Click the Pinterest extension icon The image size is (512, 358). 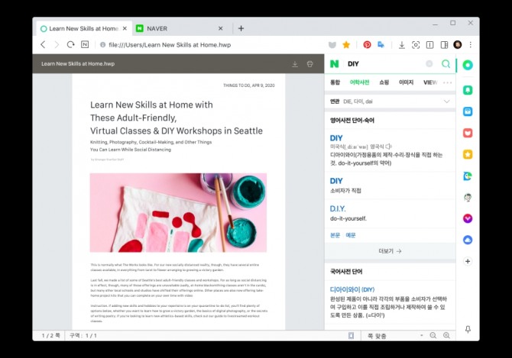click(x=367, y=45)
